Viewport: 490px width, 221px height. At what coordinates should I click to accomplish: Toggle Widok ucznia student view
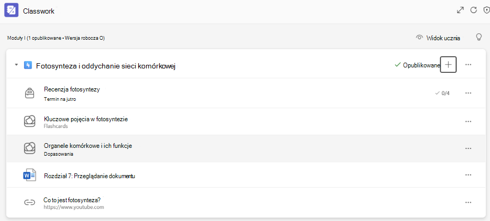pyautogui.click(x=438, y=38)
